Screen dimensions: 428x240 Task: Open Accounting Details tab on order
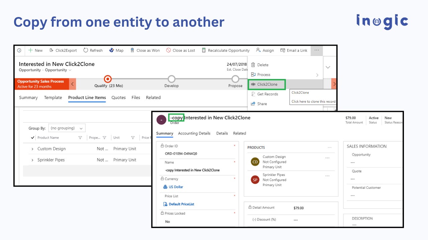194,133
